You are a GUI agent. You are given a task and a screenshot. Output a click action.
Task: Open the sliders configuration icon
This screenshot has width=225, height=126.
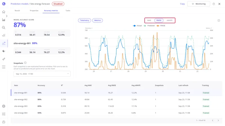tap(4, 114)
